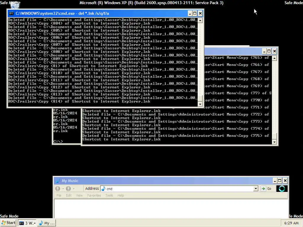This screenshot has width=303, height=227.
Task: Open Back history dropdown in My Music
Action: pyautogui.click(x=63, y=189)
